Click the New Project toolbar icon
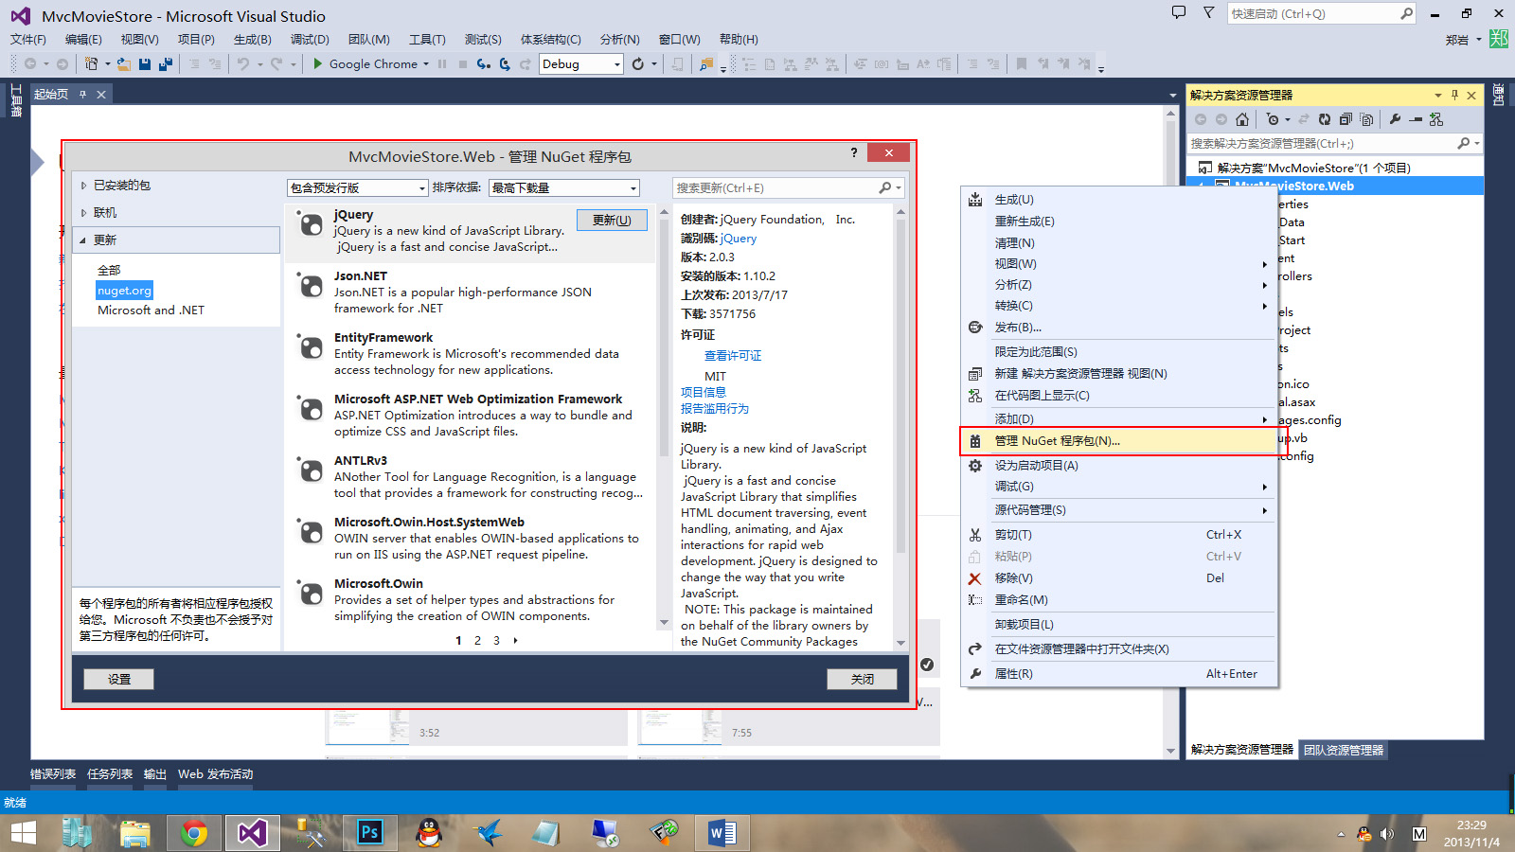The width and height of the screenshot is (1515, 852). (91, 63)
